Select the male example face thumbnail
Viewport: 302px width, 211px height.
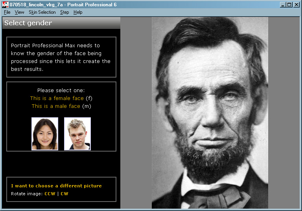click(77, 134)
